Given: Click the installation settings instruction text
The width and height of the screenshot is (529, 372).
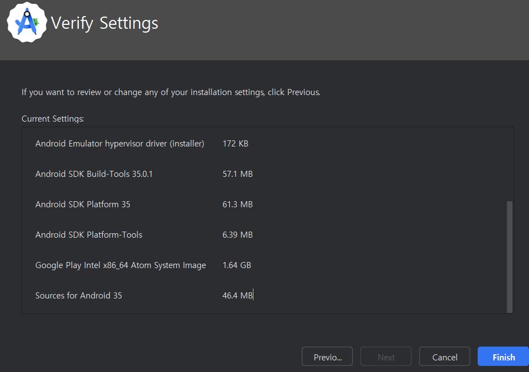Looking at the screenshot, I should (171, 92).
